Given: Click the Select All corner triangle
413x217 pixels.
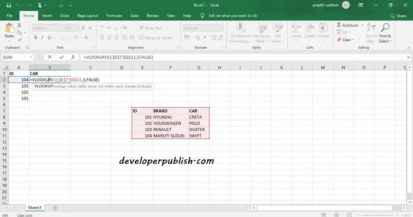Looking at the screenshot, I should [5, 68].
